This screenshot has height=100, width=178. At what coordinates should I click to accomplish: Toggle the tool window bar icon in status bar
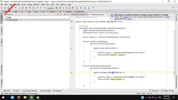click(x=2, y=93)
